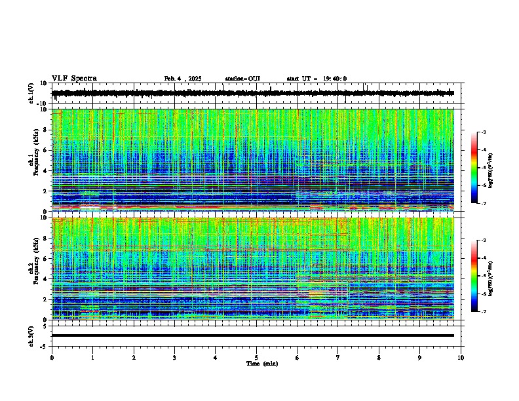The width and height of the screenshot is (519, 401).
Task: Click the ch.1 "Frequency (kHz)" axis label
Action: [36, 152]
